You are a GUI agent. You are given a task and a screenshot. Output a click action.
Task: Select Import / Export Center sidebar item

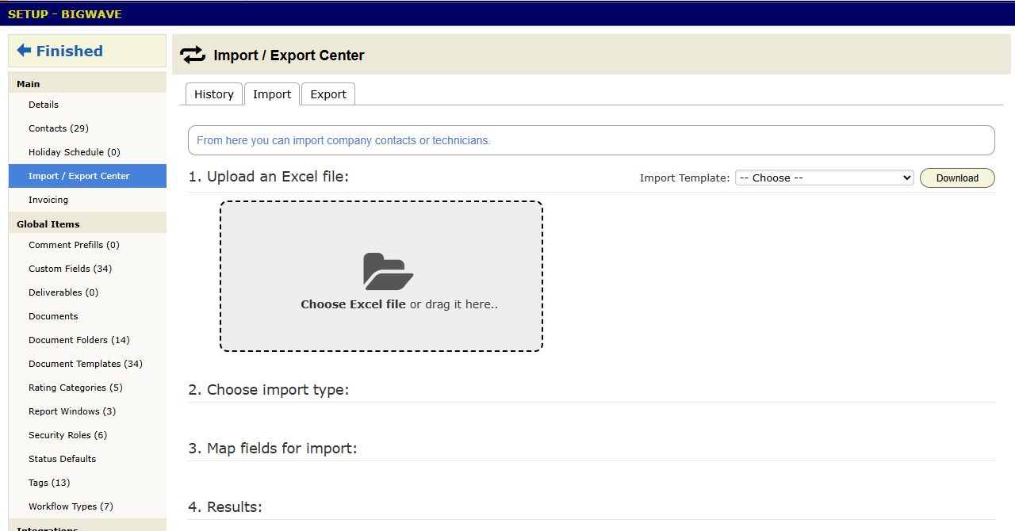87,176
